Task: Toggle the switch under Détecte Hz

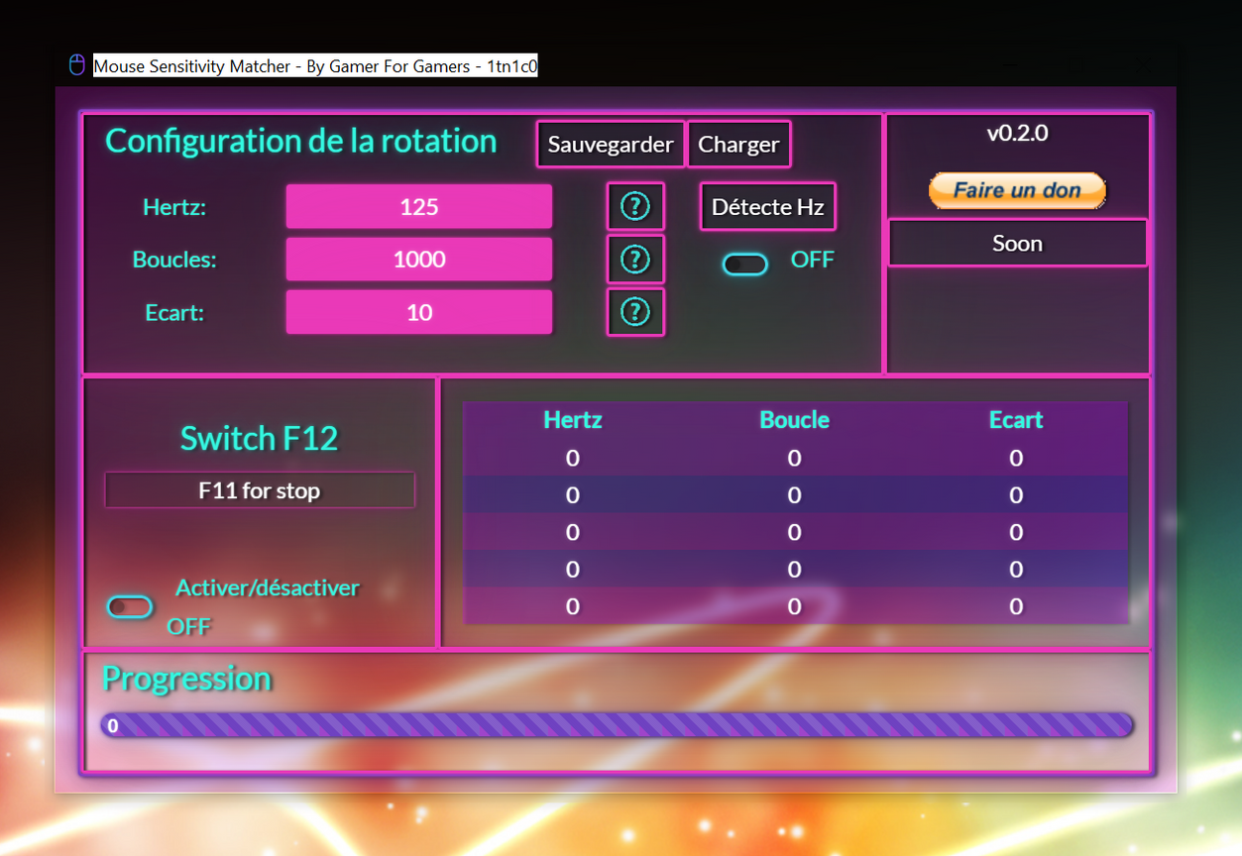Action: point(744,265)
